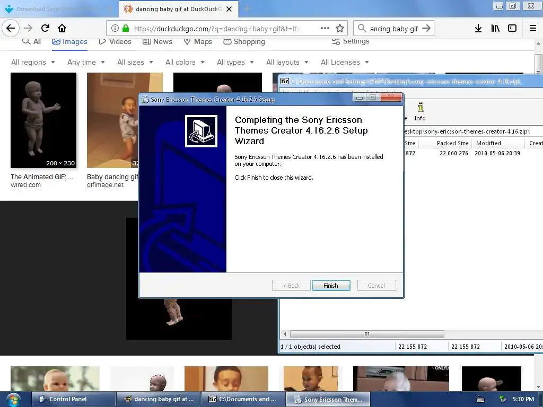Expand the All Licenses filter

click(345, 63)
